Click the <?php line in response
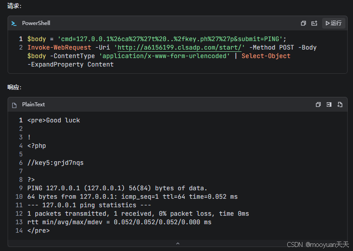 pyautogui.click(x=37, y=146)
